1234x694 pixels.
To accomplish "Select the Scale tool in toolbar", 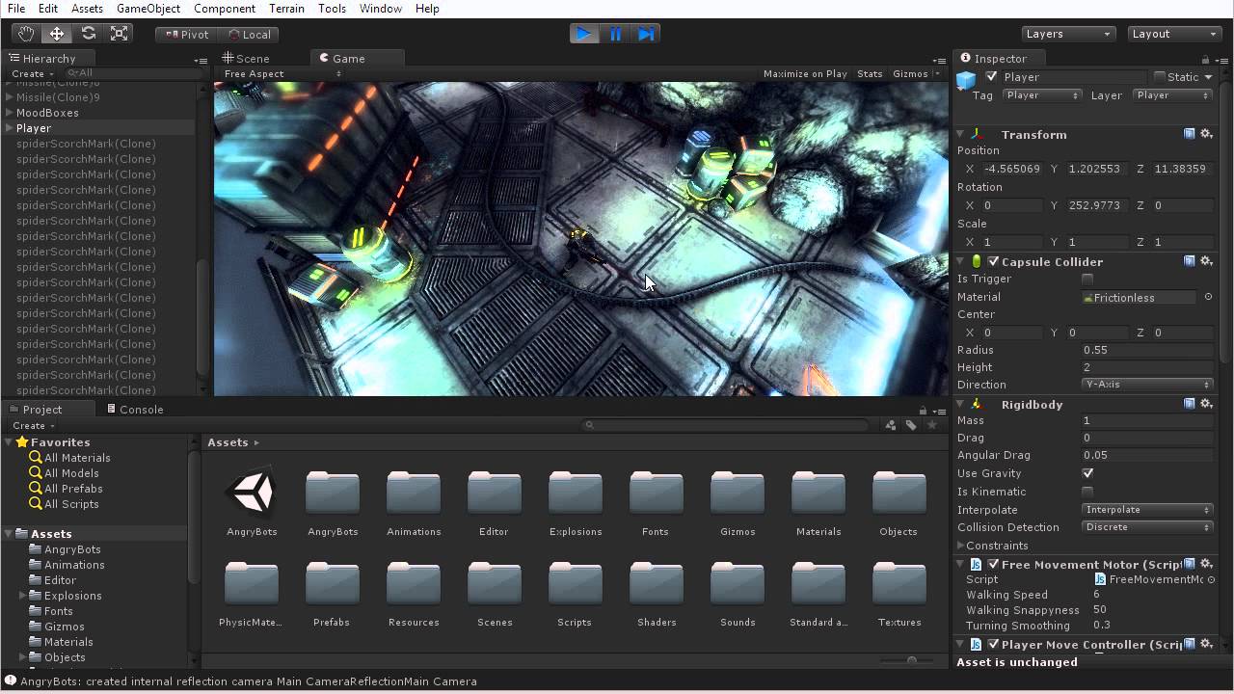I will click(x=120, y=34).
